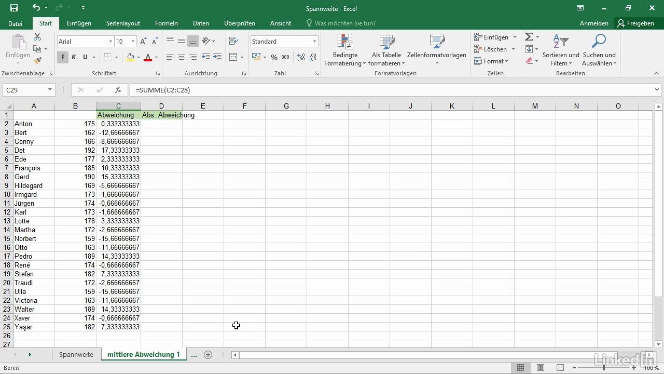Switch to page break preview
Image resolution: width=664 pixels, height=374 pixels.
coord(560,368)
